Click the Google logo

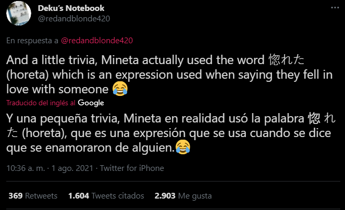click(91, 103)
